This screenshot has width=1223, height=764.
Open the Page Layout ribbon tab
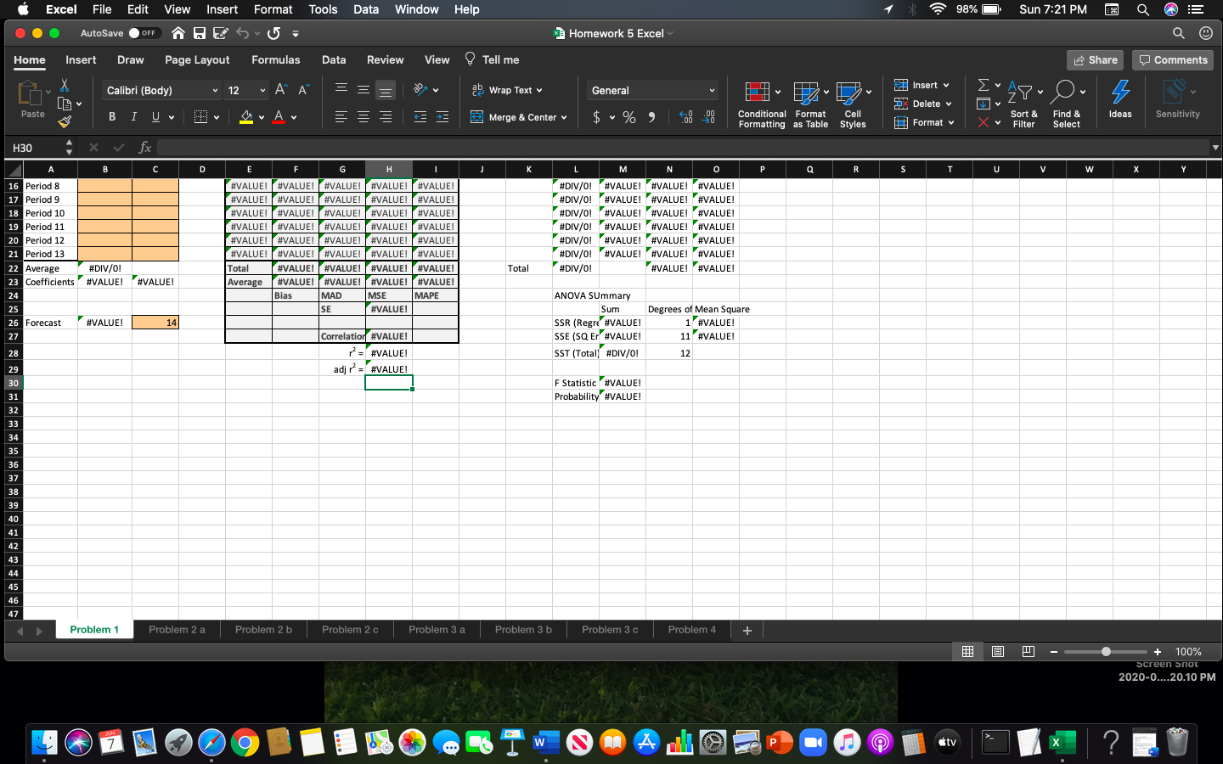tap(197, 59)
